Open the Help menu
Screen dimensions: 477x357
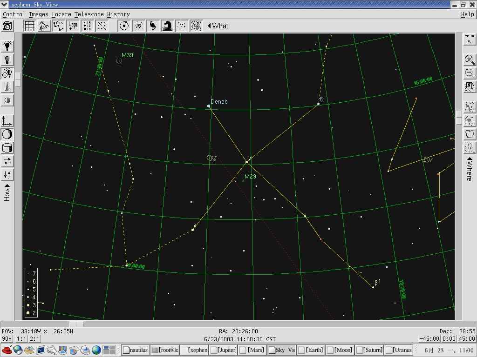click(468, 14)
